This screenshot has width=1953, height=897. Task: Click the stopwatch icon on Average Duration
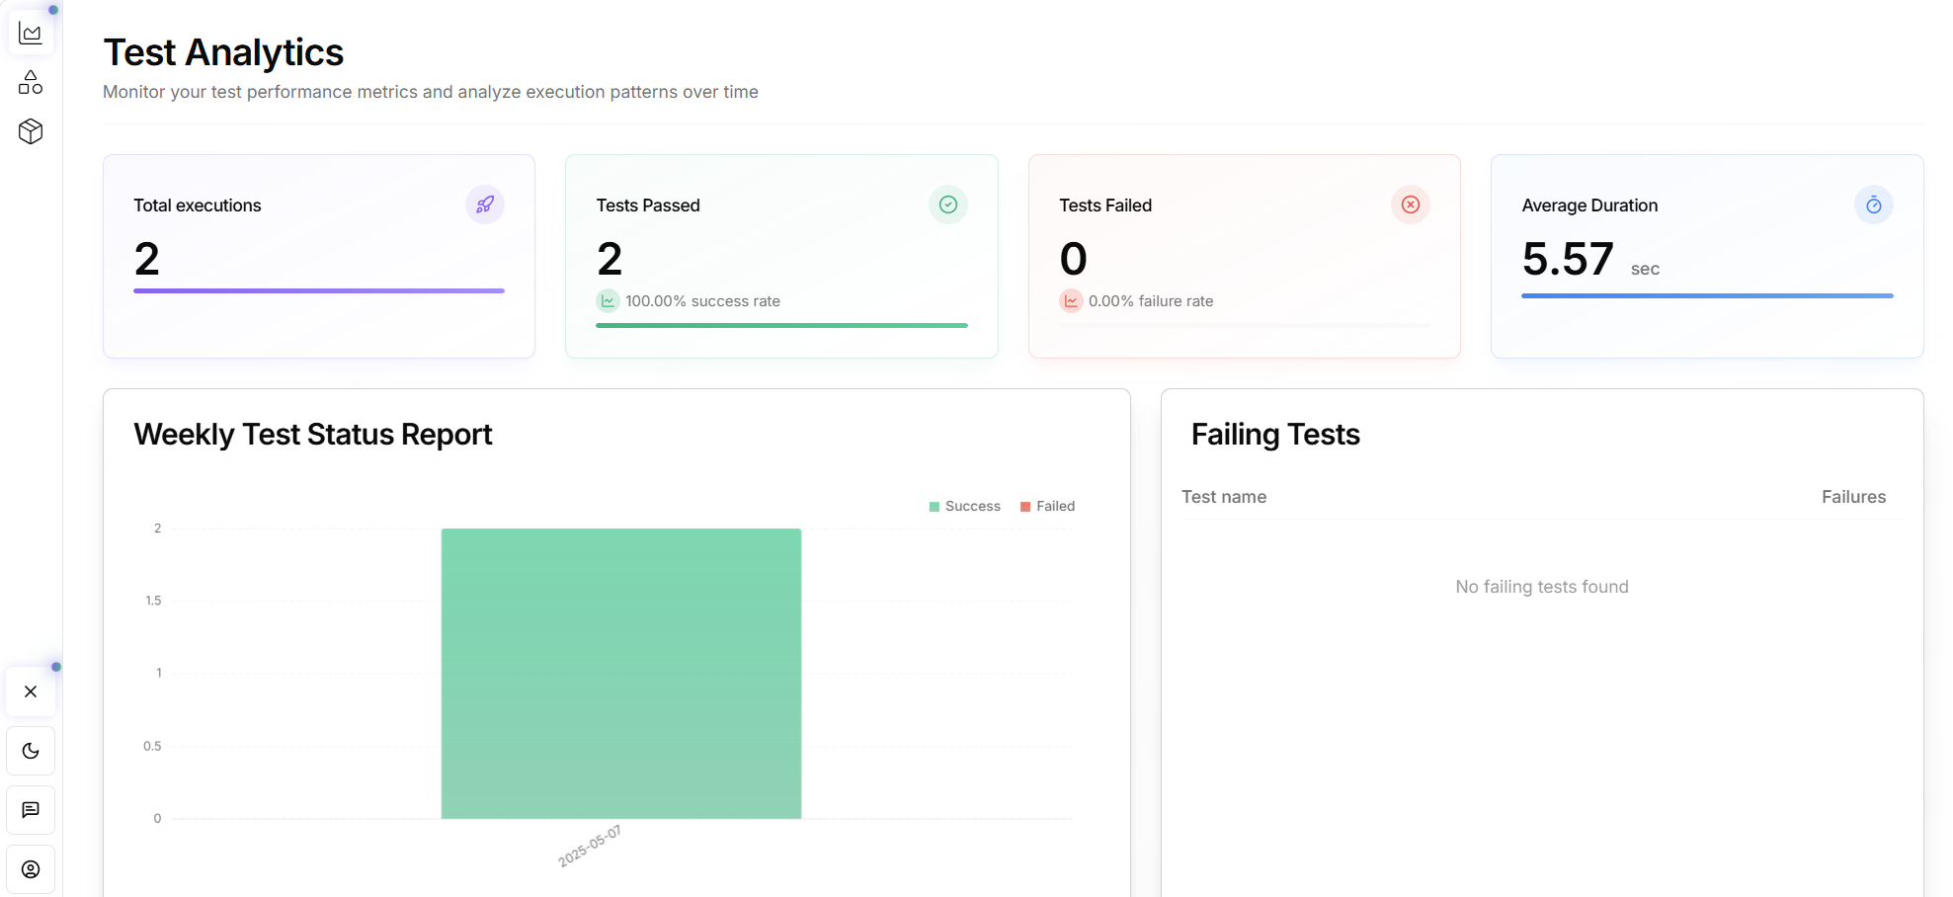point(1874,204)
